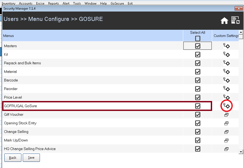Uncheck the Masters menu checkbox
Screen dimensions: 244x168
(x=198, y=46)
